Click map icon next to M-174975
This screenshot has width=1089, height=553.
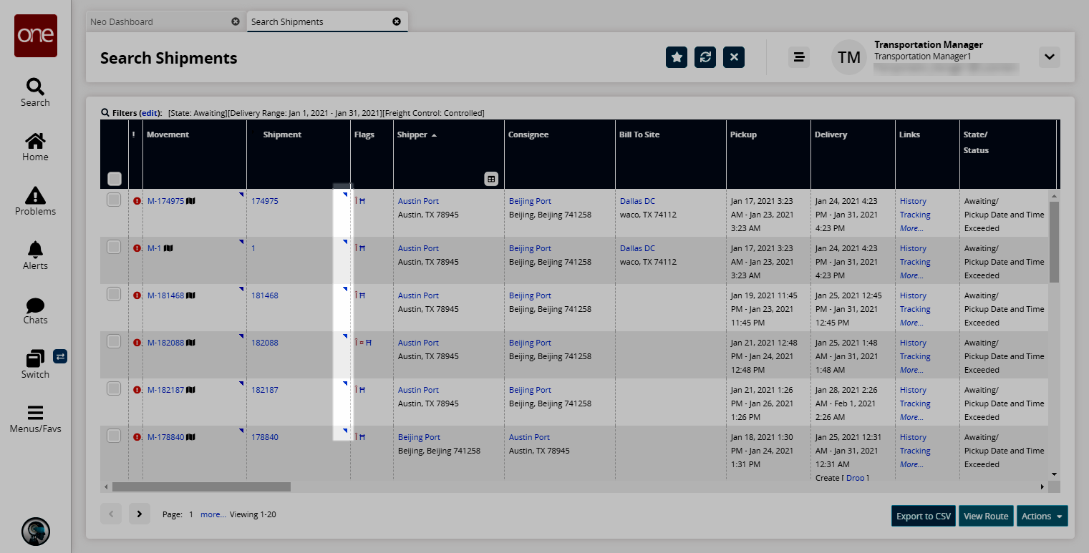click(x=190, y=202)
